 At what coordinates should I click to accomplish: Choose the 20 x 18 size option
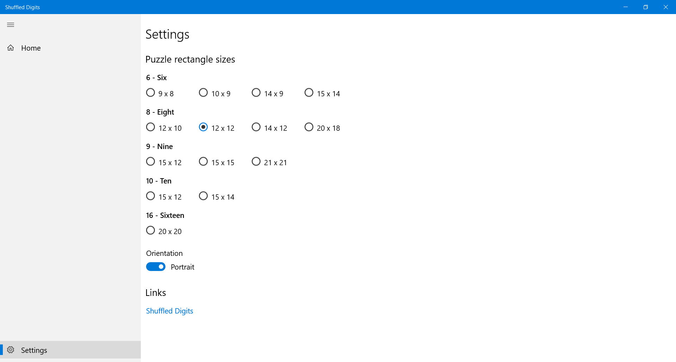(x=309, y=127)
